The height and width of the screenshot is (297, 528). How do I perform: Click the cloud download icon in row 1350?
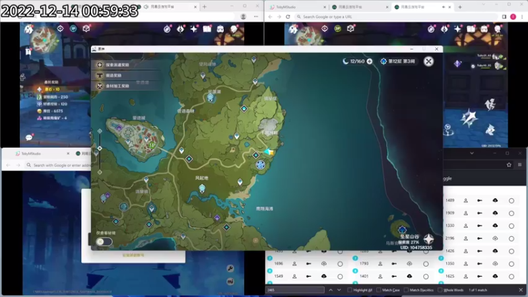[x=495, y=263]
